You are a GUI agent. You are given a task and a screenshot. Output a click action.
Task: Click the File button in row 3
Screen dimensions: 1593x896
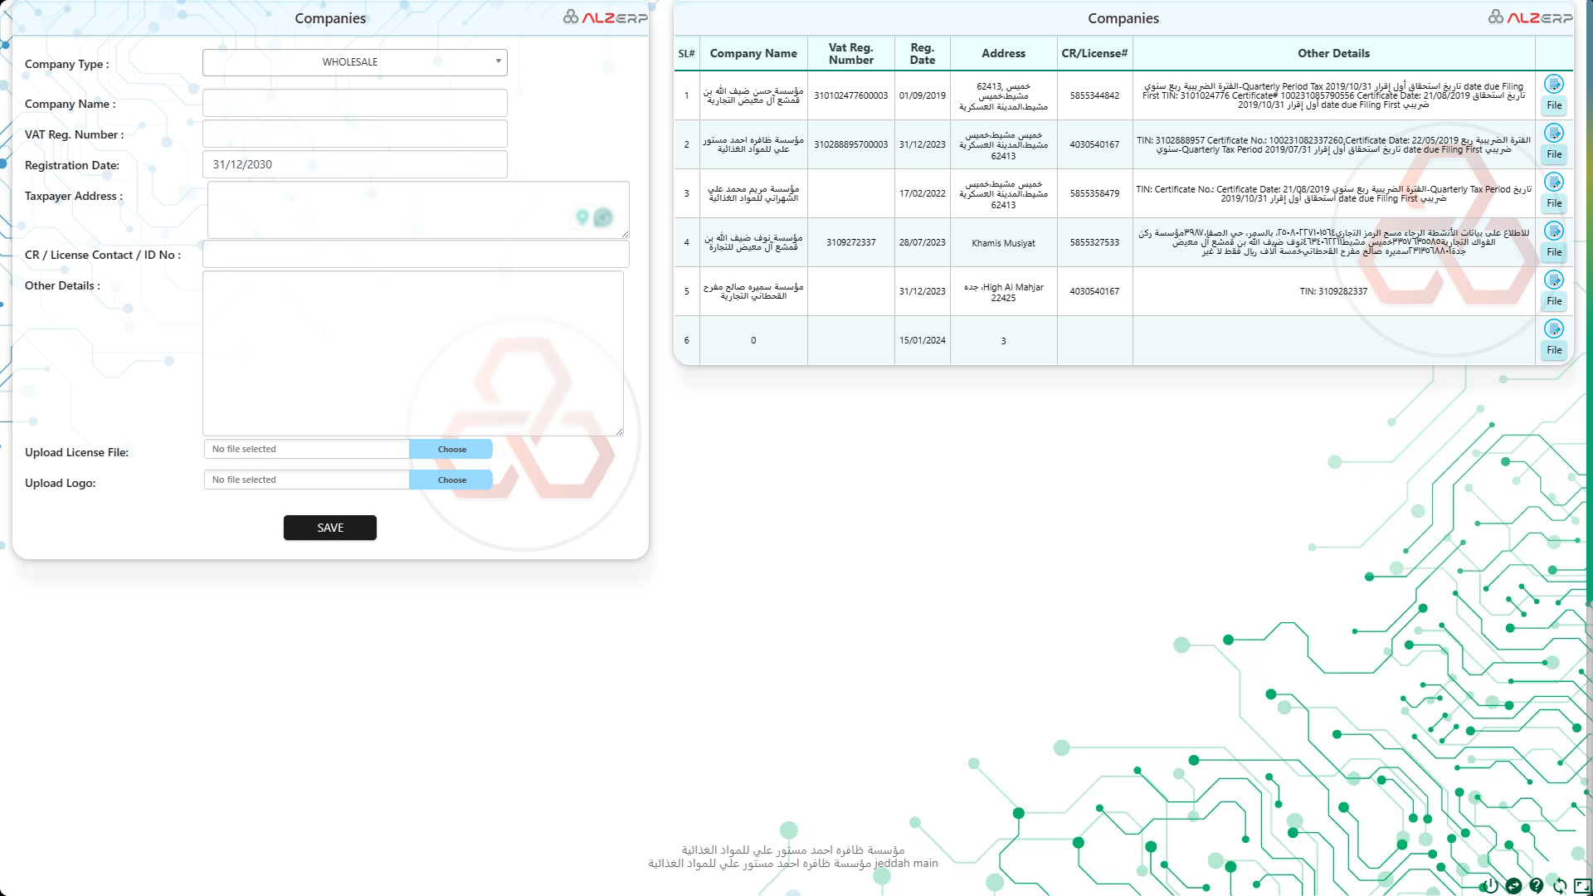pyautogui.click(x=1554, y=203)
